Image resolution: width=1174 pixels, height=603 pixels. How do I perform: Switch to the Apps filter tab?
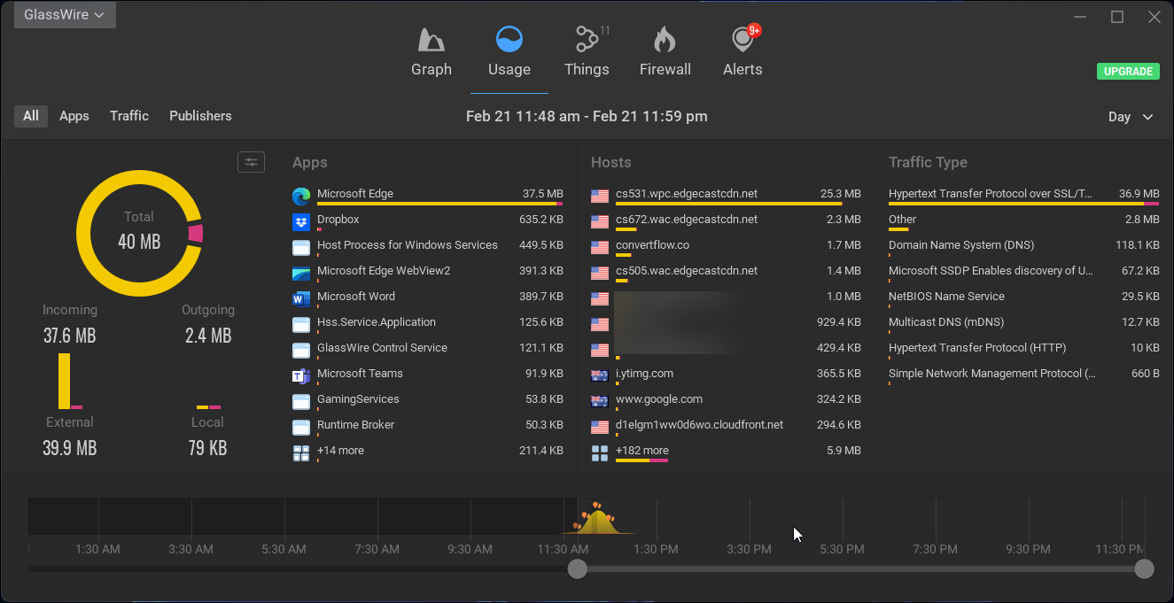[74, 116]
